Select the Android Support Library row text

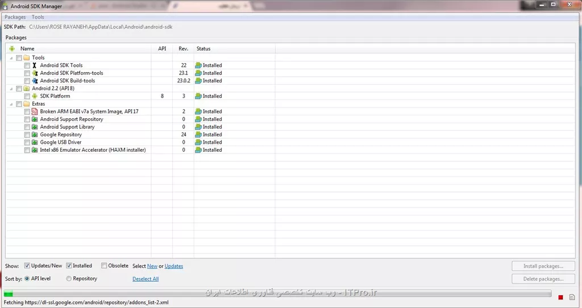click(x=67, y=127)
